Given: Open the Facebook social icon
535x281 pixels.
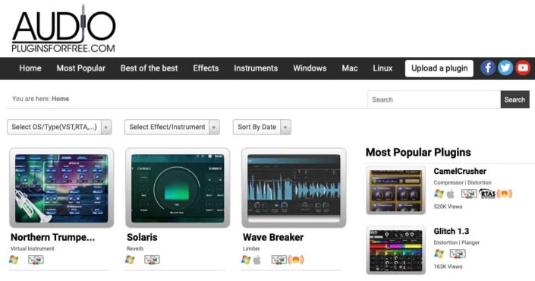Looking at the screenshot, I should coord(488,68).
